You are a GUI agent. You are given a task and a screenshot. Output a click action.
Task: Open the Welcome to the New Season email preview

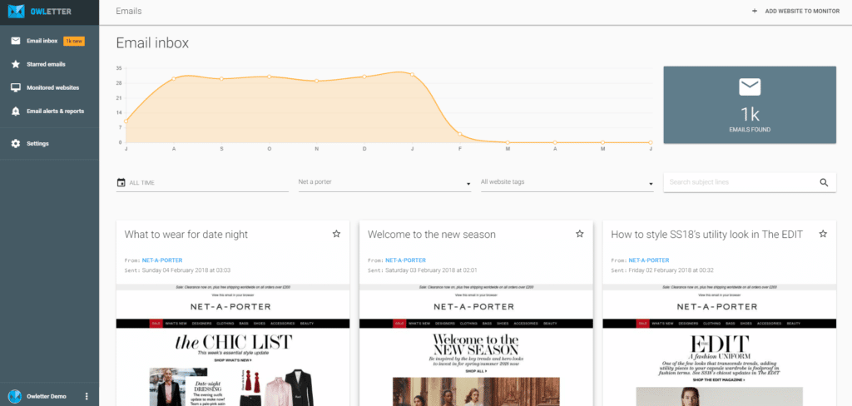[475, 341]
